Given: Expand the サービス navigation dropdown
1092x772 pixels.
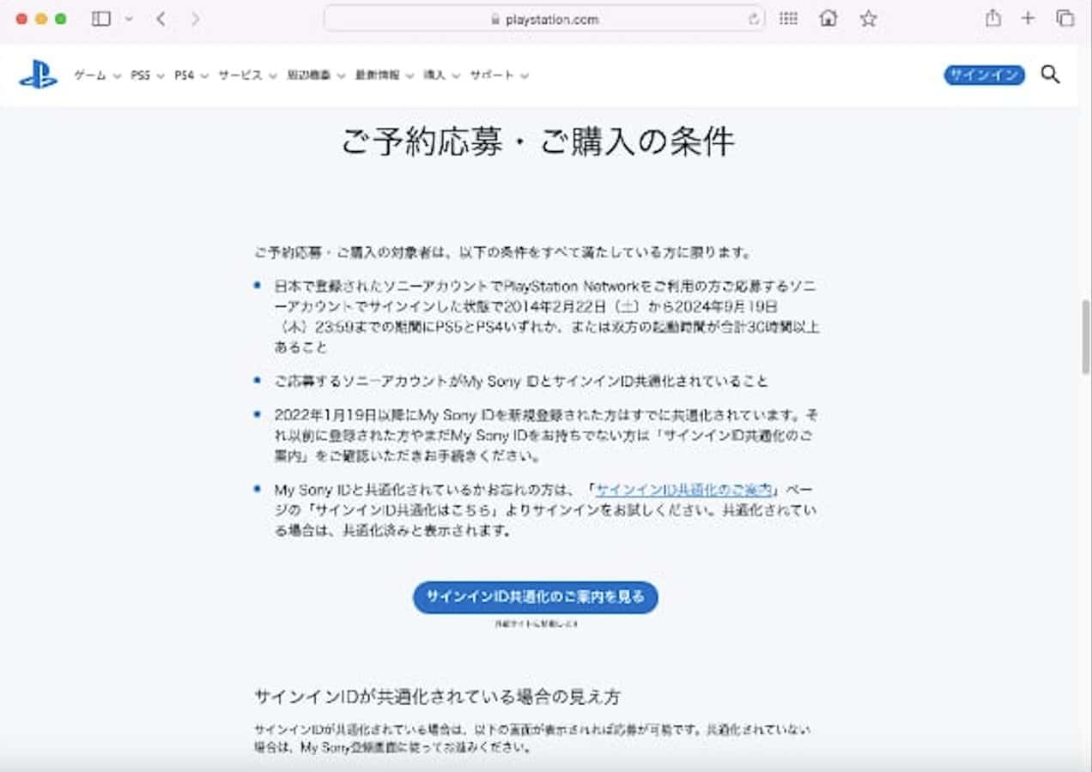Looking at the screenshot, I should point(247,75).
